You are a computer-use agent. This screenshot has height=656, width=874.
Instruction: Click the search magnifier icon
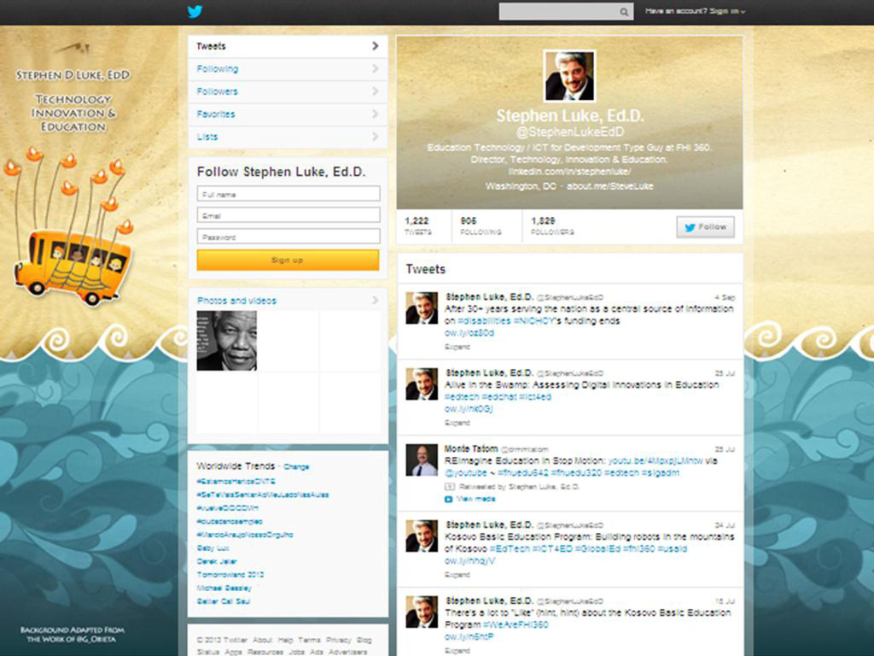tap(624, 12)
